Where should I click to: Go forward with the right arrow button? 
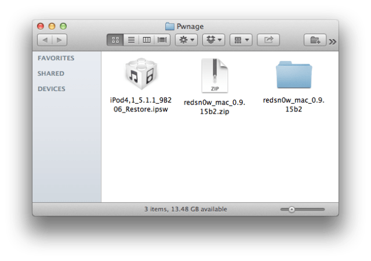(60, 40)
